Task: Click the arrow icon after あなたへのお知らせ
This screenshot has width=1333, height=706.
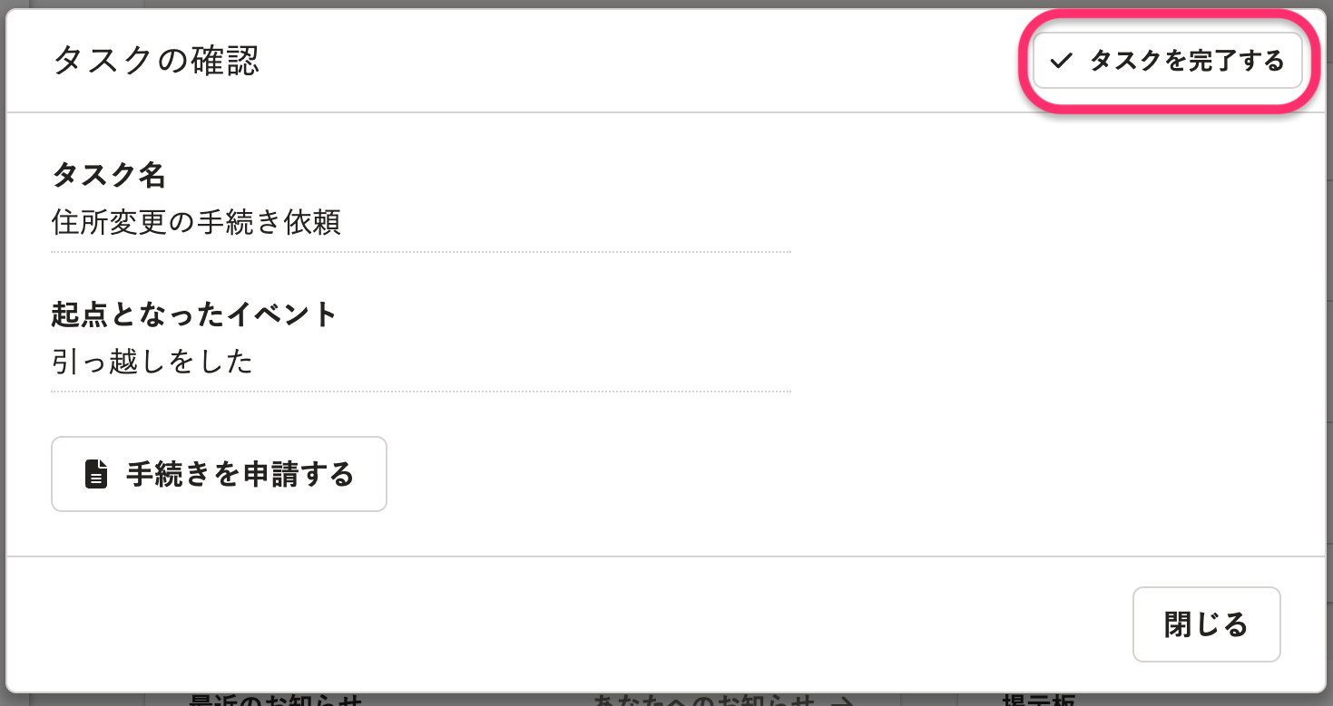Action: coord(843,701)
